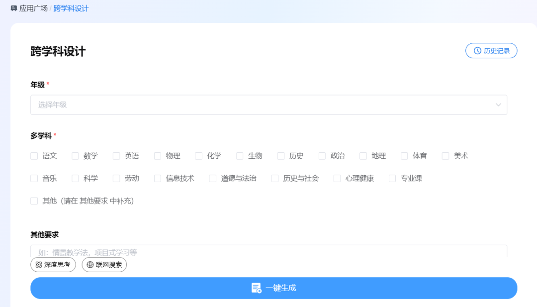
Task: Check the 地理 checkbox
Action: [363, 156]
